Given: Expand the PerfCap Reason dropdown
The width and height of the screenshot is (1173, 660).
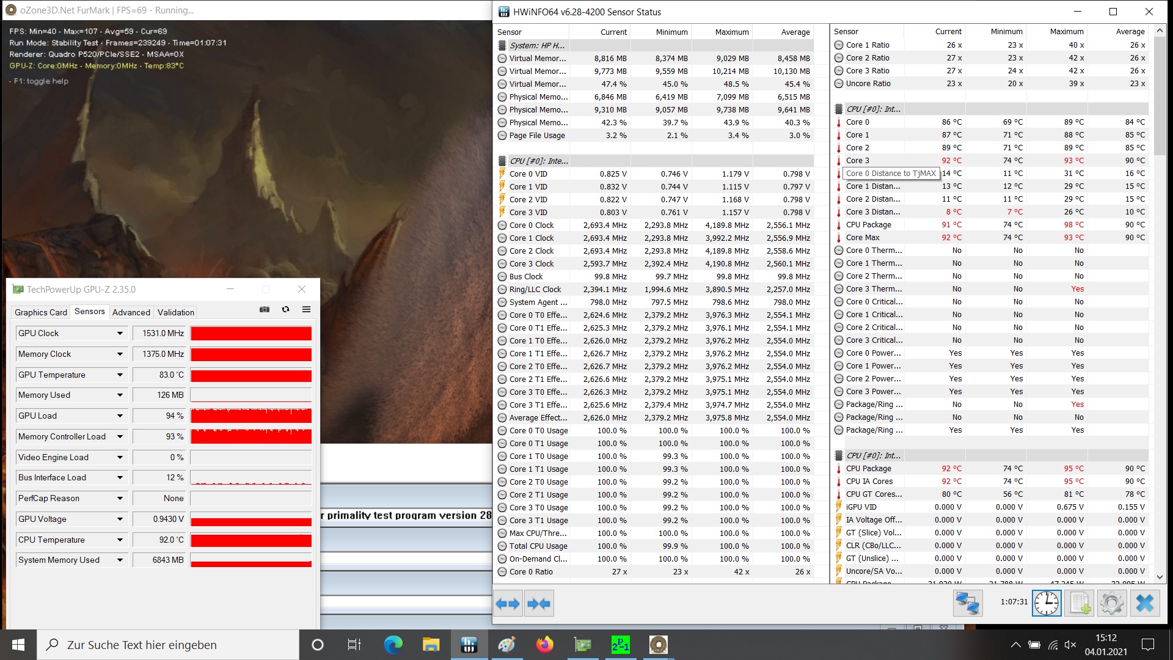Looking at the screenshot, I should pyautogui.click(x=120, y=499).
